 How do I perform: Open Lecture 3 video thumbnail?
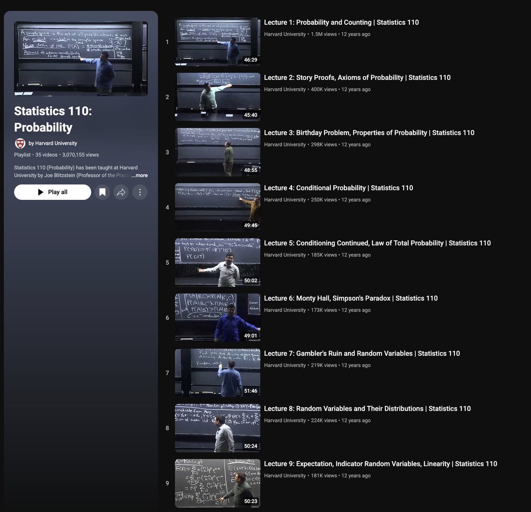(218, 152)
